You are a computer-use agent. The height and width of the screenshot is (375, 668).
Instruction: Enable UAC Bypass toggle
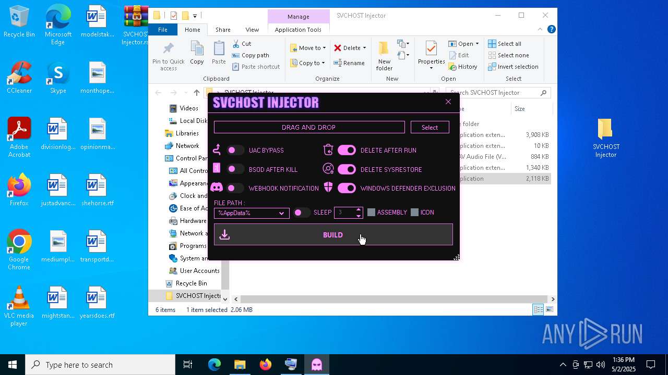(235, 150)
